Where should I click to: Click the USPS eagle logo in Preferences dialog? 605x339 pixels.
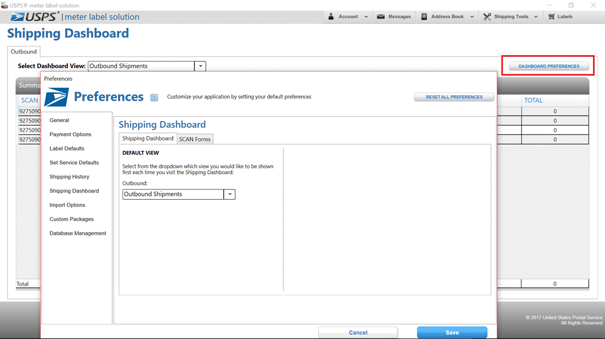tap(56, 97)
